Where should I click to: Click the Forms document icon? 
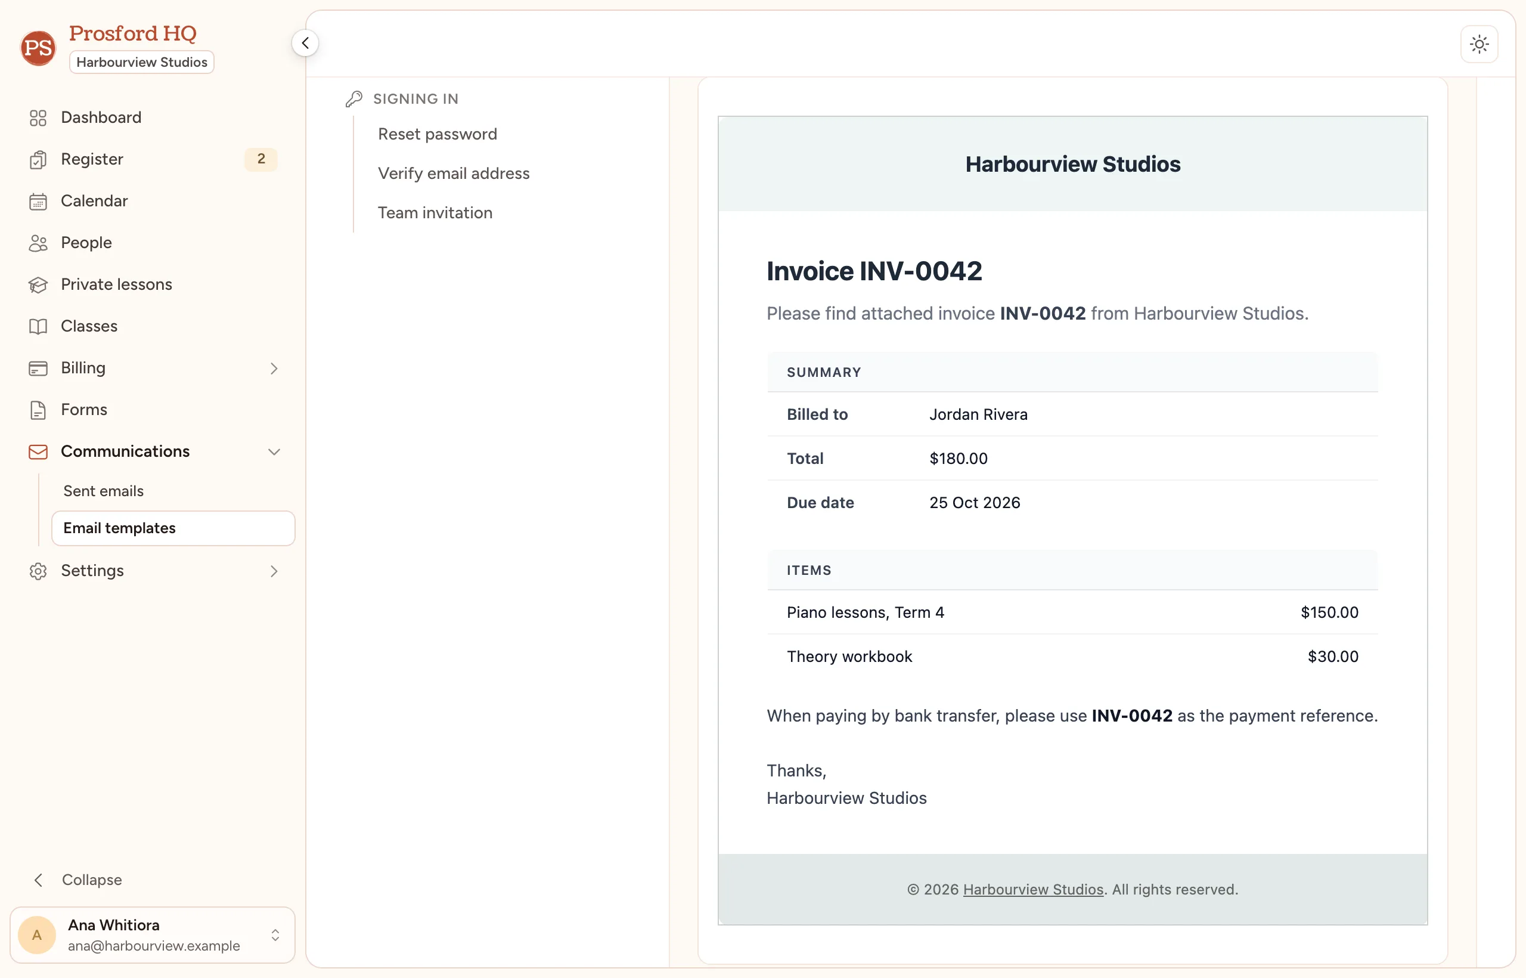(x=38, y=410)
